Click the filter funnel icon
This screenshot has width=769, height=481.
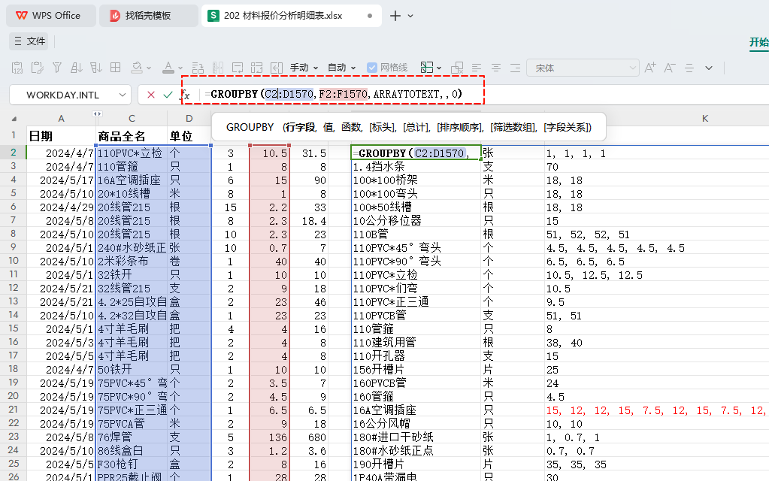point(57,68)
